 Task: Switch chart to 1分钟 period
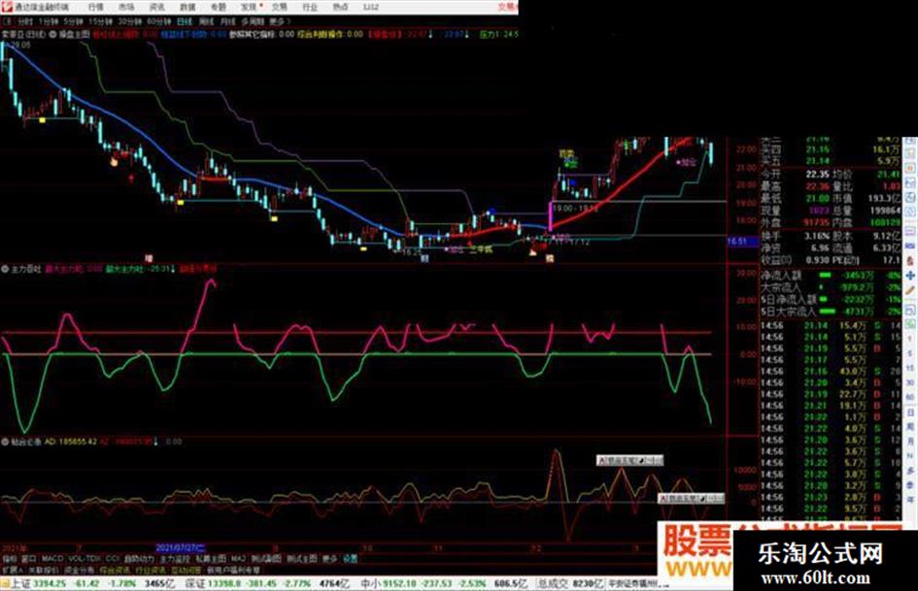(49, 21)
